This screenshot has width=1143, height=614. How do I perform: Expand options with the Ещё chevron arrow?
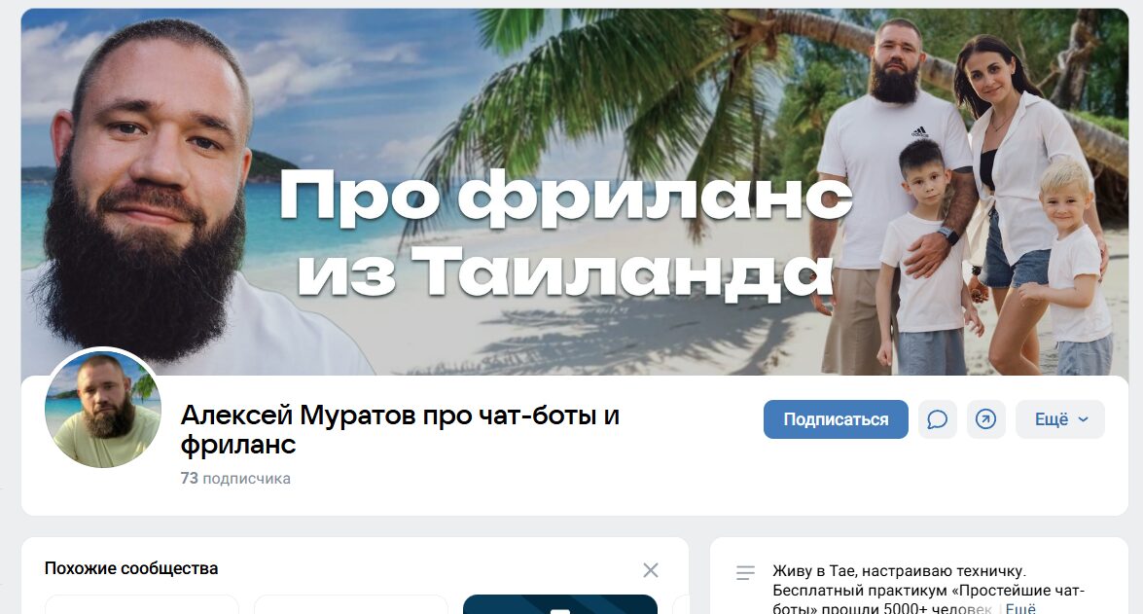1084,419
